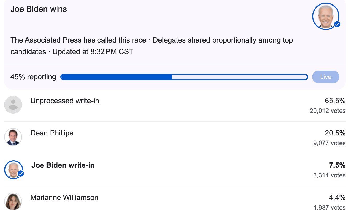Click the "Unprocessed write-in" candidate name
The width and height of the screenshot is (351, 210).
65,101
